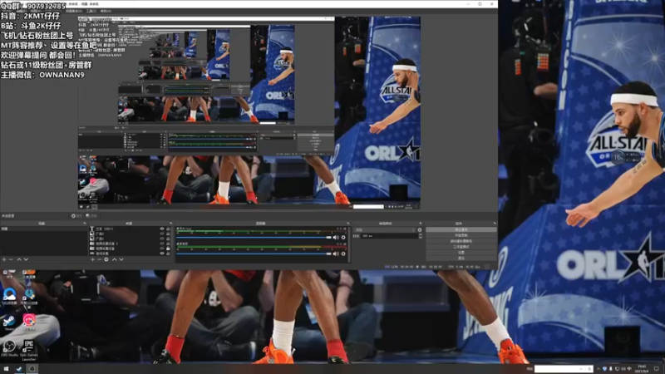This screenshot has width=665, height=374.
Task: Toggle visibility of the video capture device source
Action: (161, 249)
